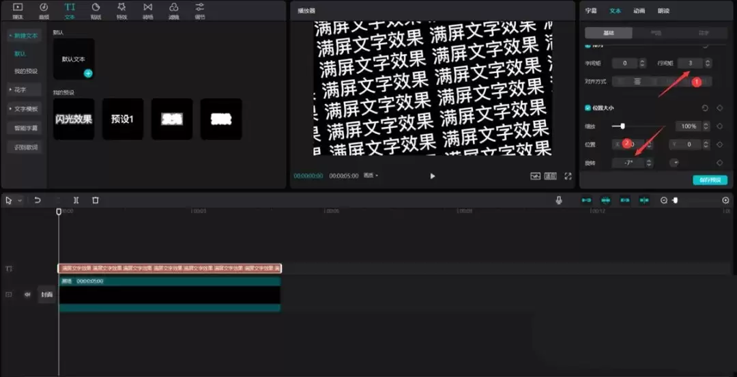Viewport: 737px width, 377px height.
Task: Uncheck the 位置大小 checkbox
Action: (588, 108)
